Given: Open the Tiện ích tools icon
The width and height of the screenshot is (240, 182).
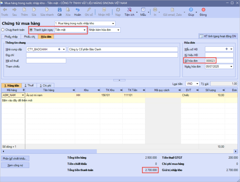Looking at the screenshot, I should pyautogui.click(x=129, y=10).
